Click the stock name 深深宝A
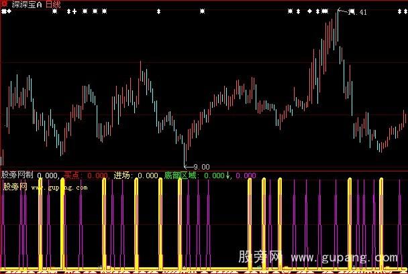 [27, 5]
